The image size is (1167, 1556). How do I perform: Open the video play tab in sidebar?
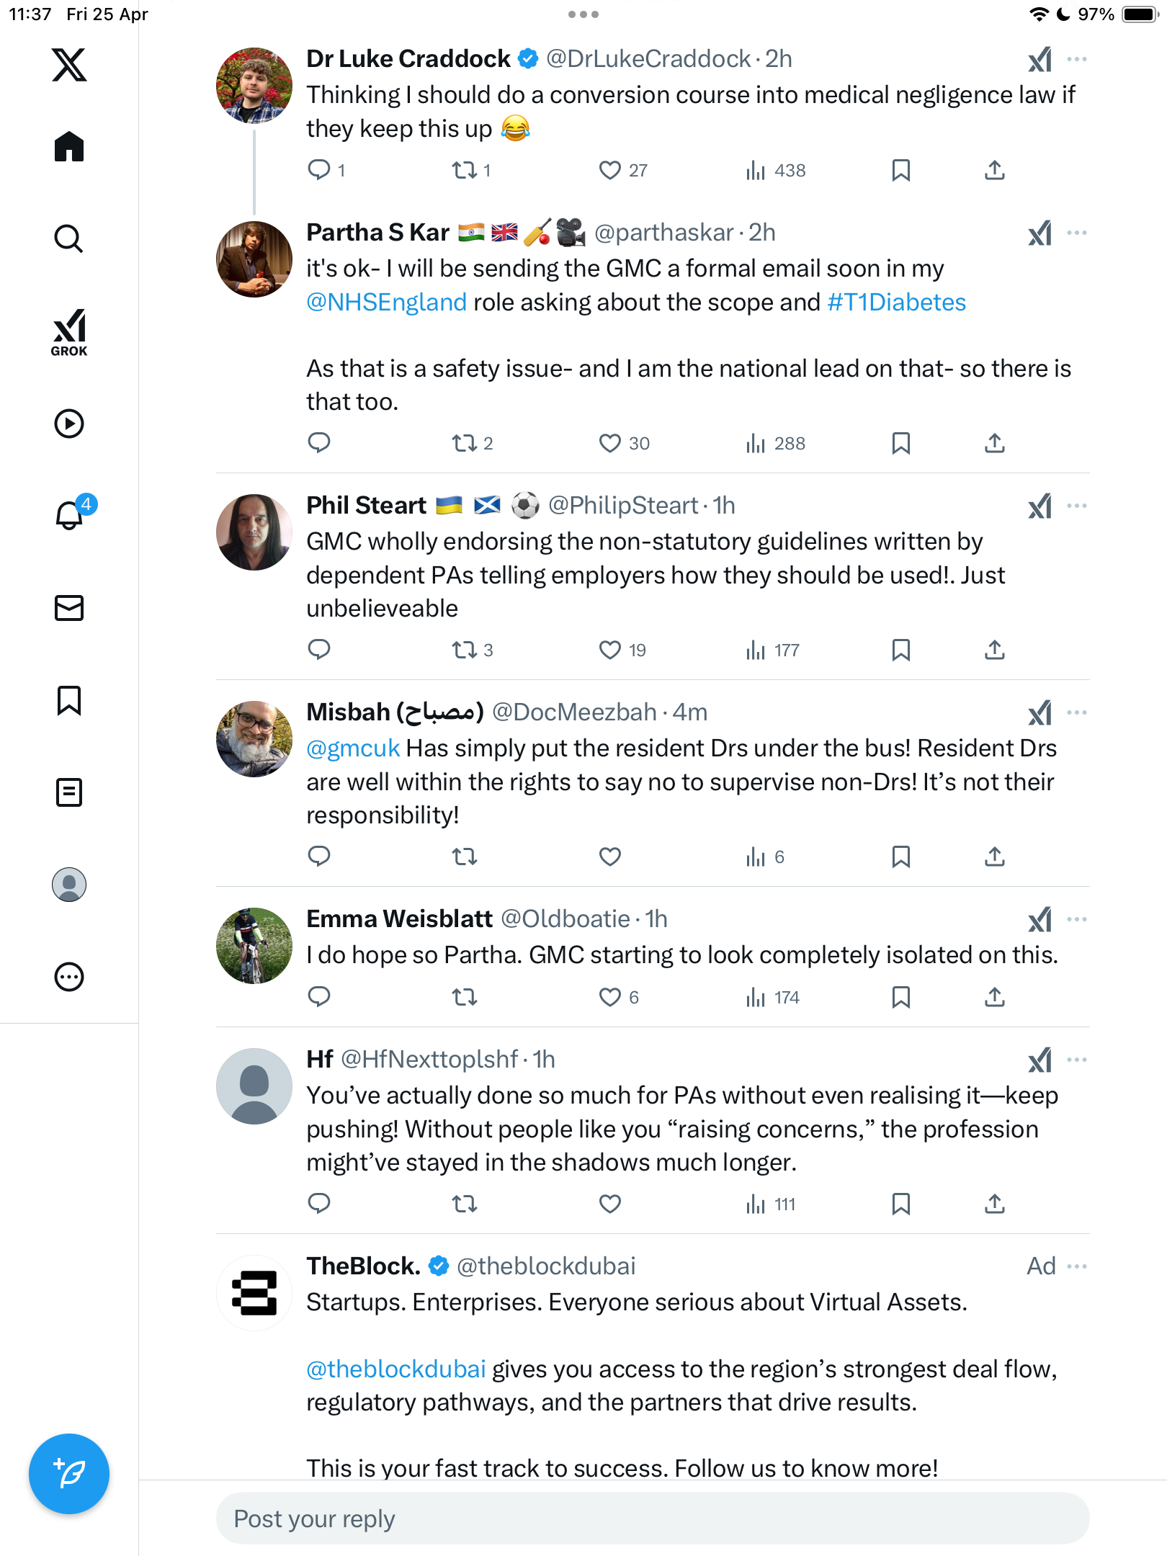tap(69, 424)
